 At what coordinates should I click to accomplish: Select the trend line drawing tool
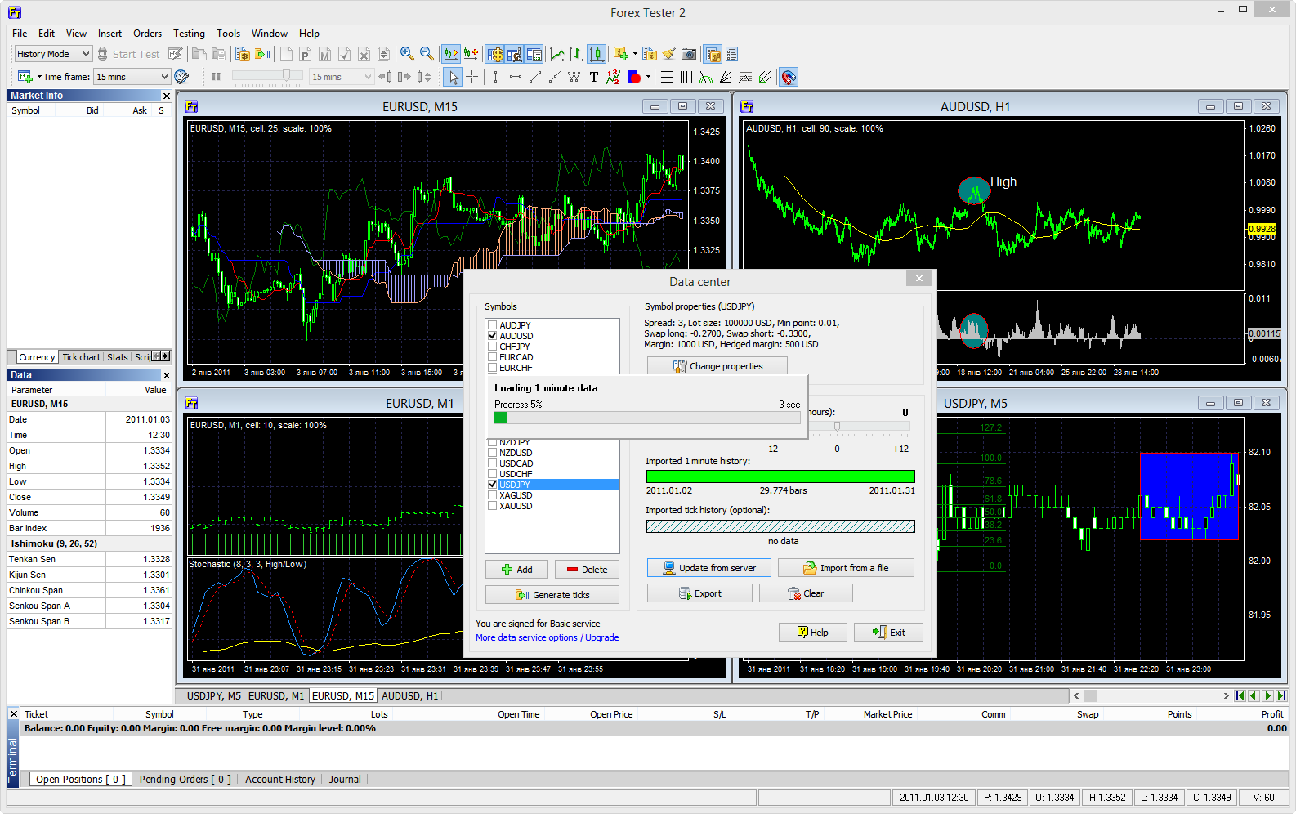point(535,77)
